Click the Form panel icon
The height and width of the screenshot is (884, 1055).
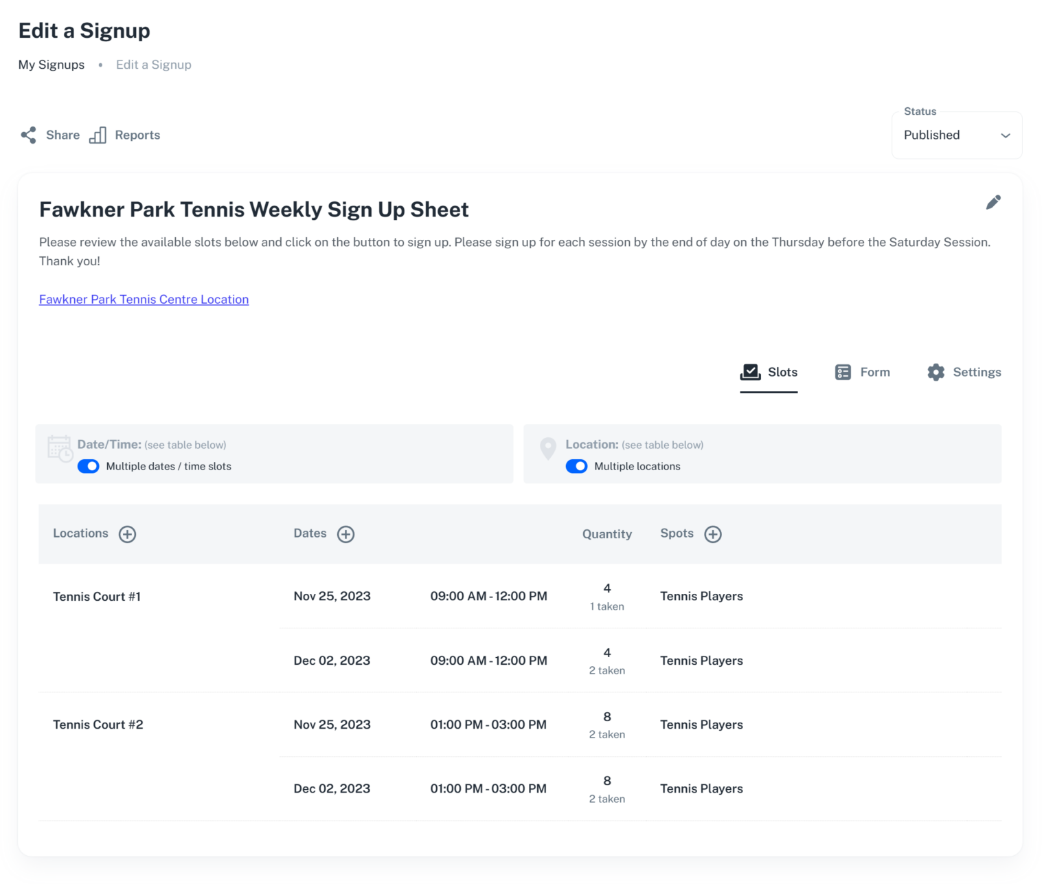tap(843, 372)
